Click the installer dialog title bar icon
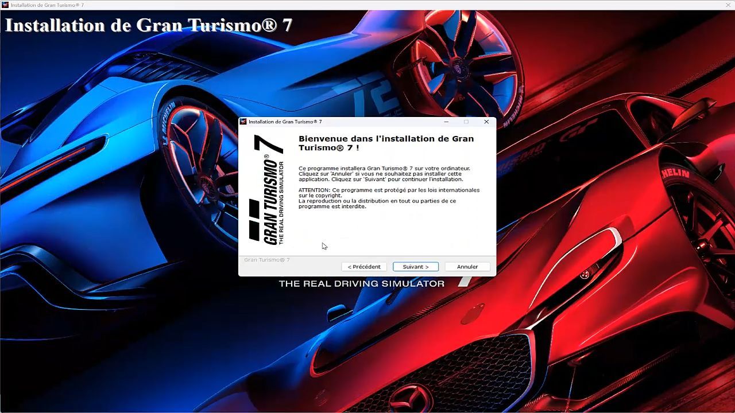 (x=243, y=122)
